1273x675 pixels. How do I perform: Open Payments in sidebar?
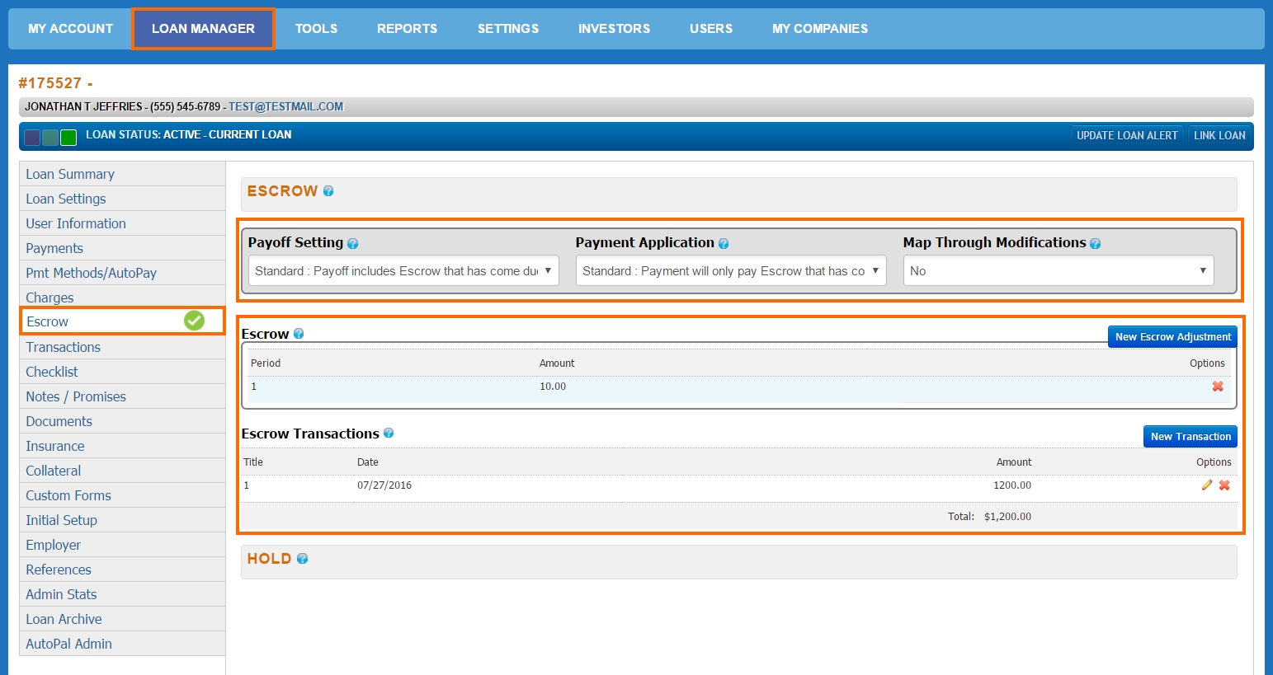pyautogui.click(x=122, y=248)
